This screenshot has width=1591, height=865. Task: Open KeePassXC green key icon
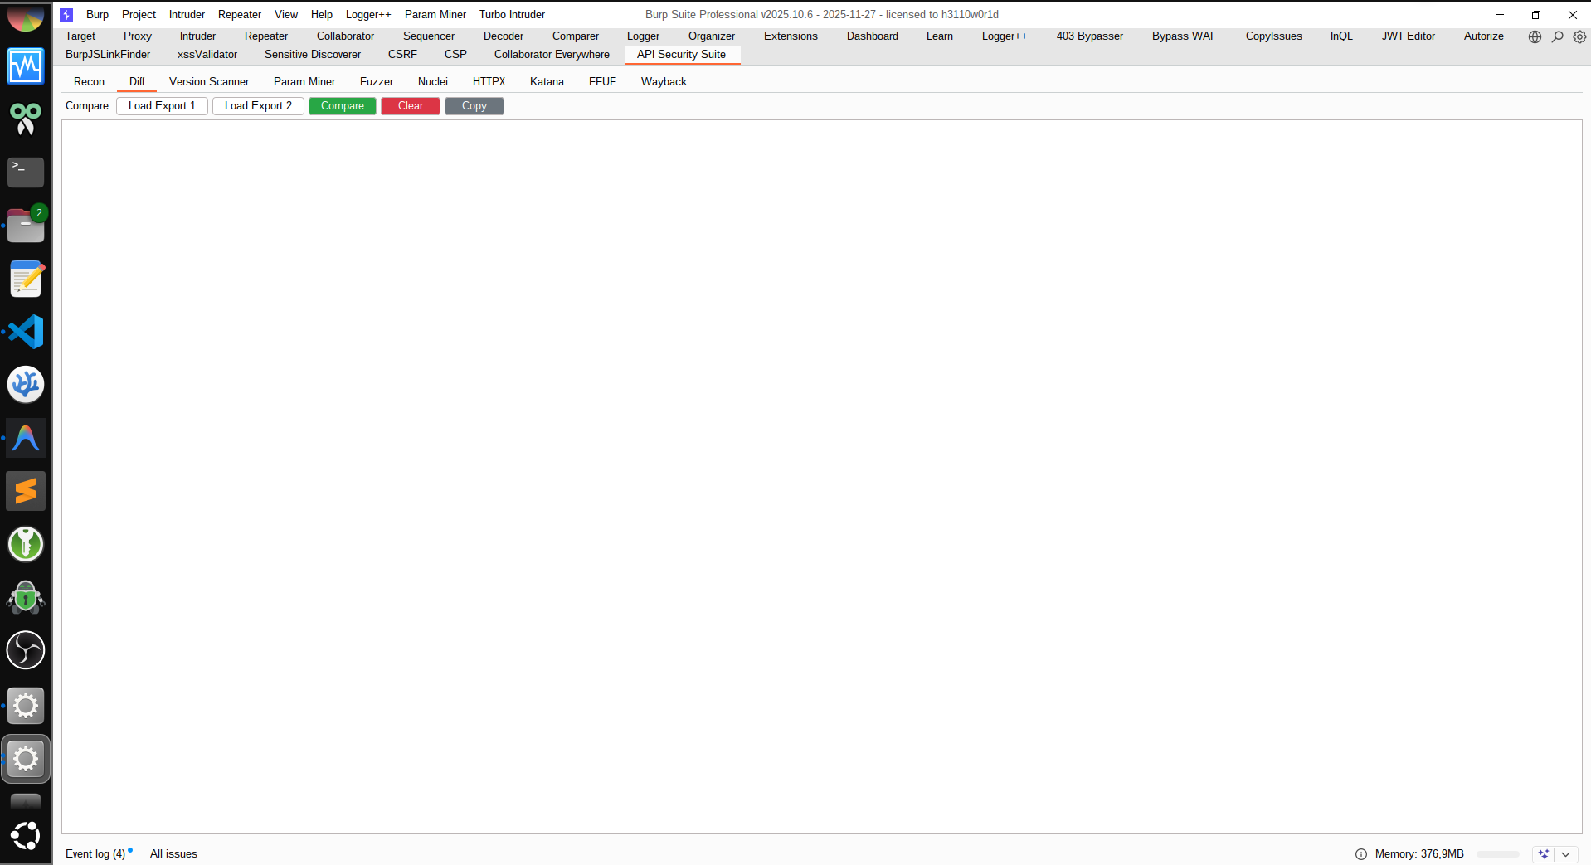[26, 544]
